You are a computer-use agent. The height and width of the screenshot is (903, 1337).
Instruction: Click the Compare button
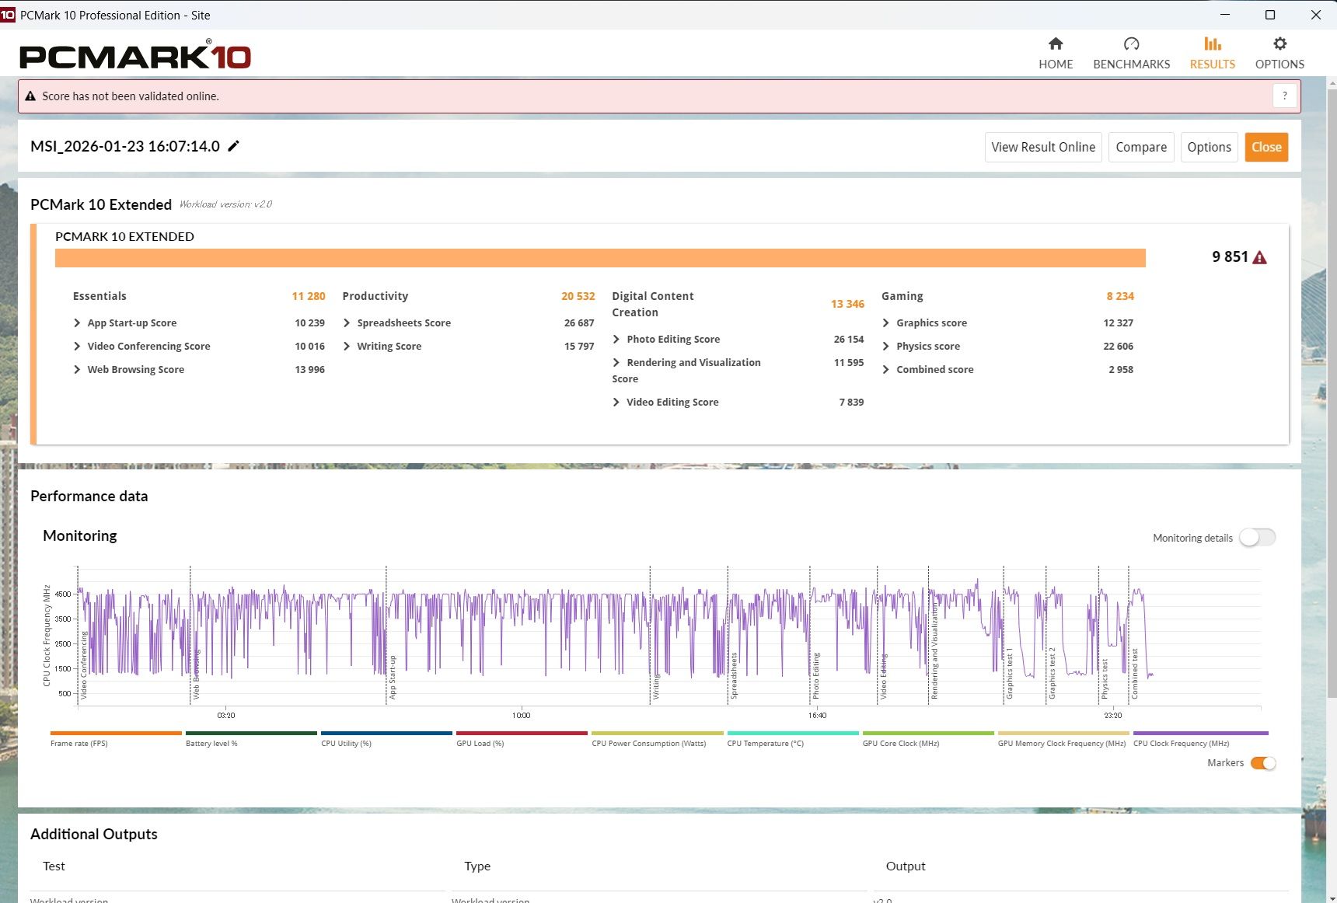[x=1140, y=147]
